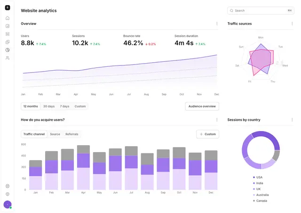Click the Australia legend entry
Screen dimensions: 301x213
point(261,195)
